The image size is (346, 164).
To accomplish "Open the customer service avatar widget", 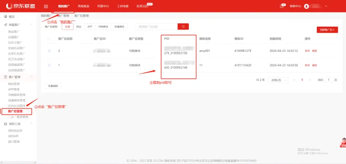I will pos(343,143).
